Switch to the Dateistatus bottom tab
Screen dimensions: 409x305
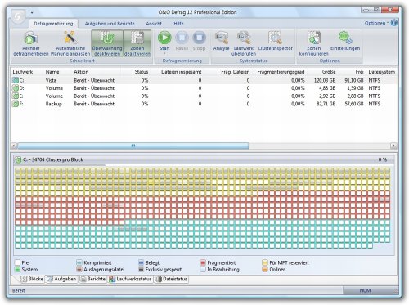pos(171,279)
